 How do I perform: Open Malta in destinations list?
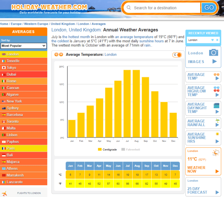click(x=24, y=128)
